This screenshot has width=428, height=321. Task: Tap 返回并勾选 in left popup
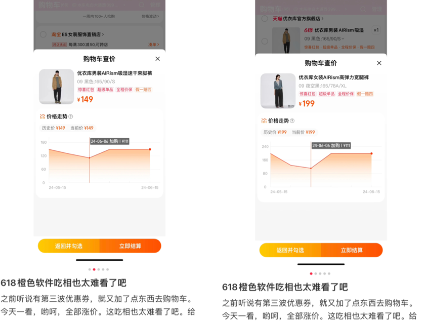click(69, 246)
